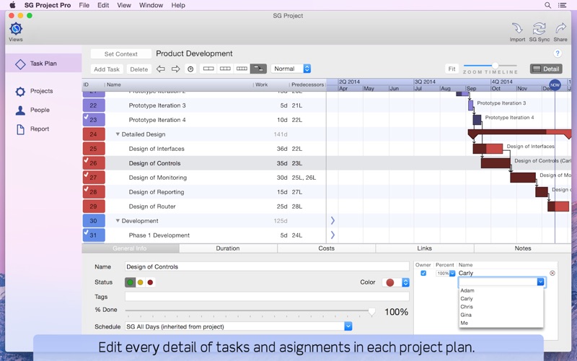Open the Schedule dropdown
The width and height of the screenshot is (577, 361).
point(348,326)
